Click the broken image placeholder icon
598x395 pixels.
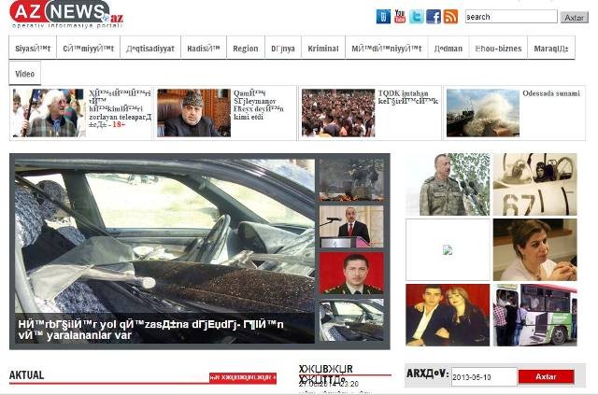pos(448,250)
